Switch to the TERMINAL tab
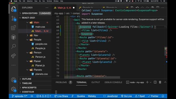The image size is (176, 99). click(x=82, y=82)
